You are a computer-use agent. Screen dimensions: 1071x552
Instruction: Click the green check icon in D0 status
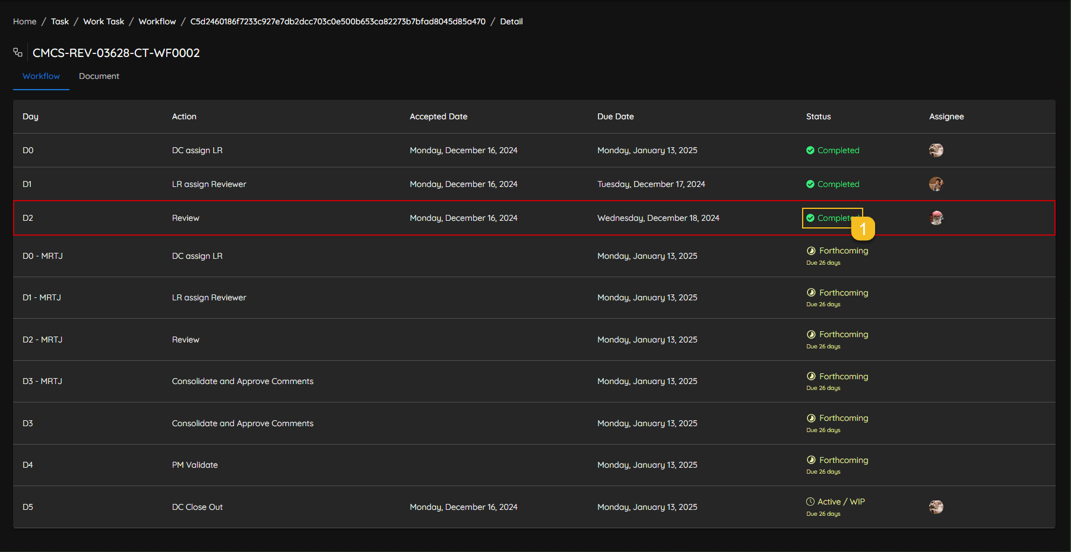pyautogui.click(x=810, y=150)
